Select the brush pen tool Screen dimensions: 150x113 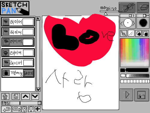point(127,8)
